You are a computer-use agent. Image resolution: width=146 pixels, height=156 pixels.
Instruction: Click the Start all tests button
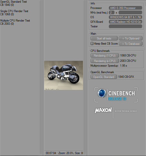104,38
